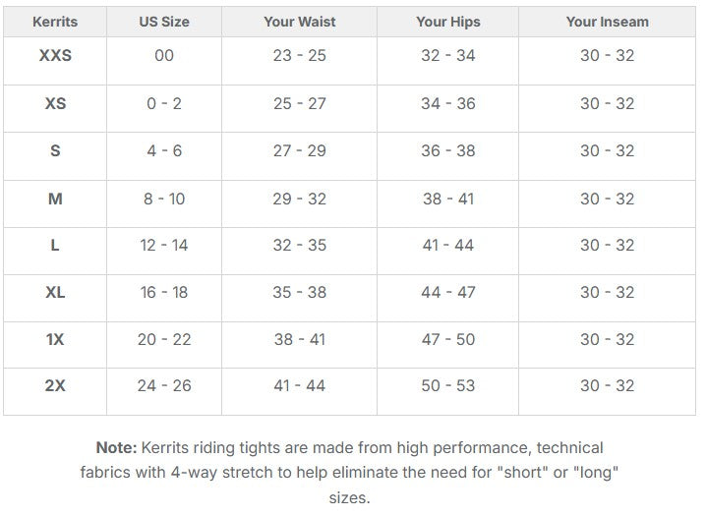Viewport: 706px width, 516px height.
Task: Click the XL size row label
Action: pyautogui.click(x=55, y=292)
